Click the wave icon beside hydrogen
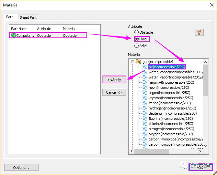 pos(144,108)
